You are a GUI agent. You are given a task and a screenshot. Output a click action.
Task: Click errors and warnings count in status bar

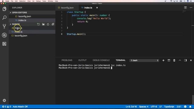tap(6, 107)
